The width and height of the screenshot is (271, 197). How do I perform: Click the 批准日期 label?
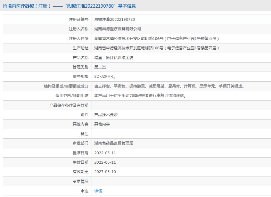[80, 153]
